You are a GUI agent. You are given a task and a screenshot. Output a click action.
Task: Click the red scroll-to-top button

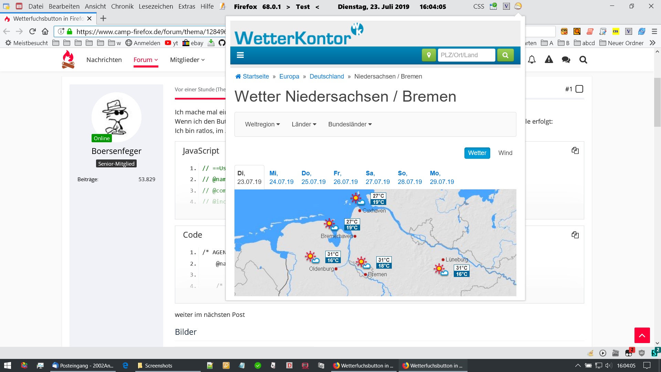tap(642, 335)
